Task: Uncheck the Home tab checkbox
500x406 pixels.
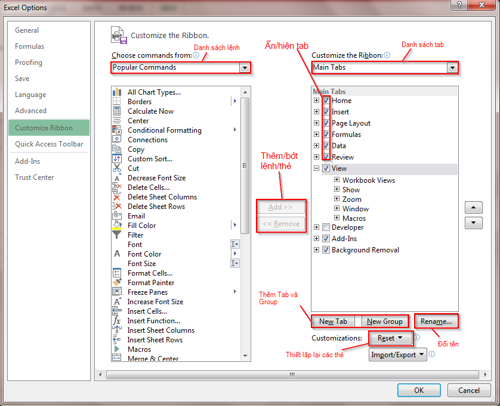Action: (326, 100)
